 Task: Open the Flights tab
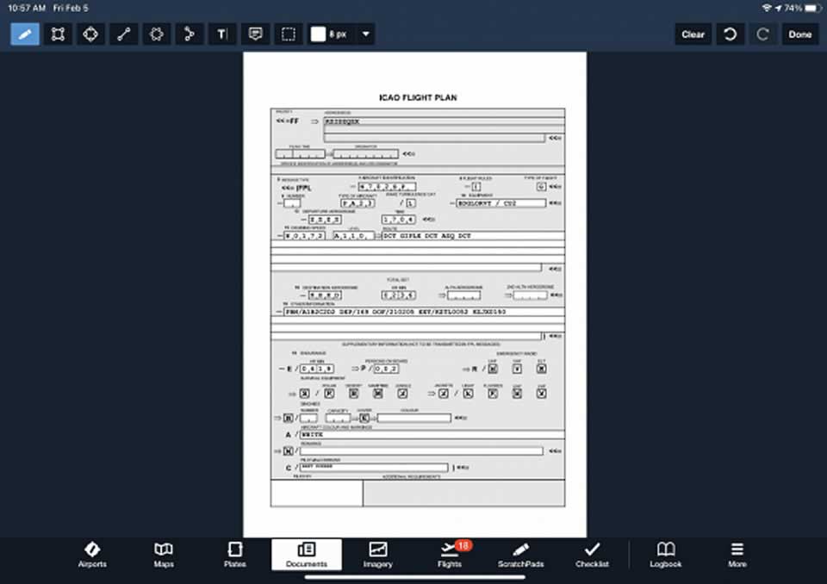[x=450, y=555]
